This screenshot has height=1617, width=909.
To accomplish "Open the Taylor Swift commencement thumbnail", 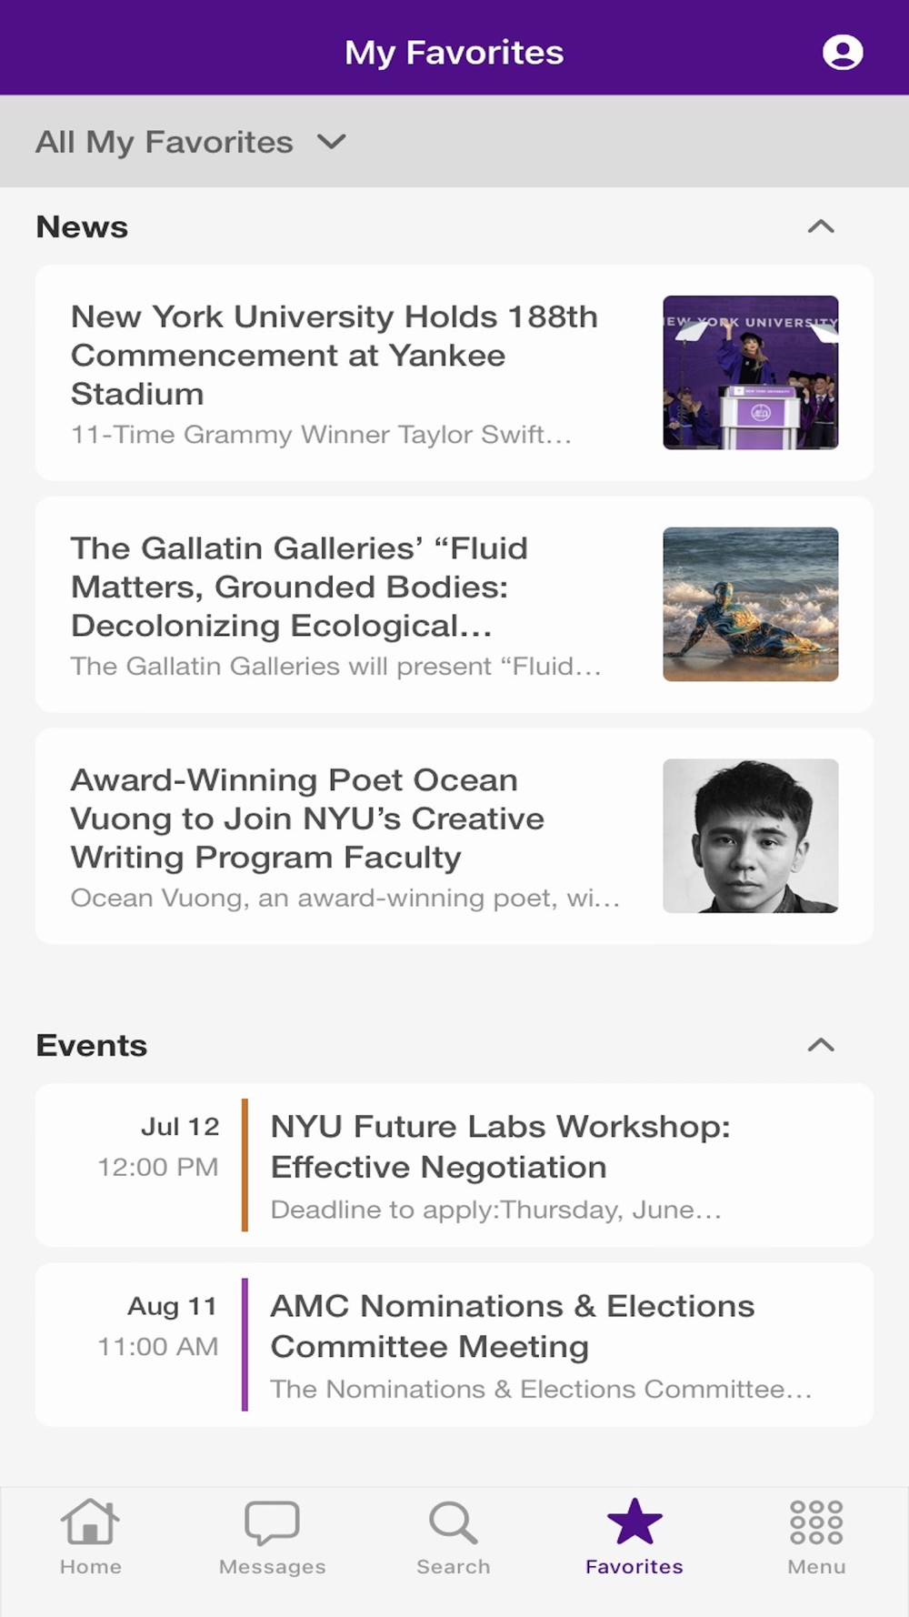I will 750,372.
